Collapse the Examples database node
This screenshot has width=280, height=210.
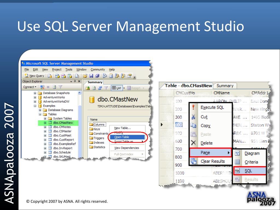[35, 106]
